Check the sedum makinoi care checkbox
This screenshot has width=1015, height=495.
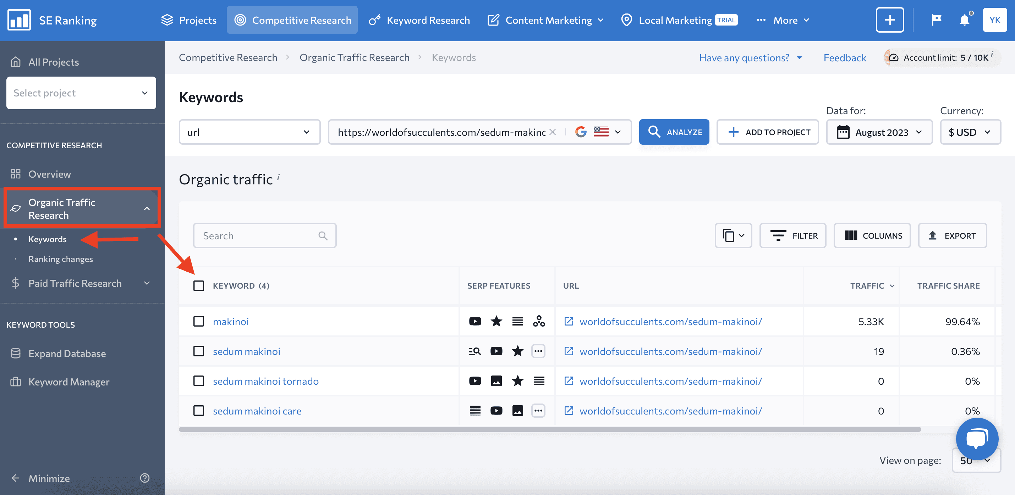(x=199, y=411)
